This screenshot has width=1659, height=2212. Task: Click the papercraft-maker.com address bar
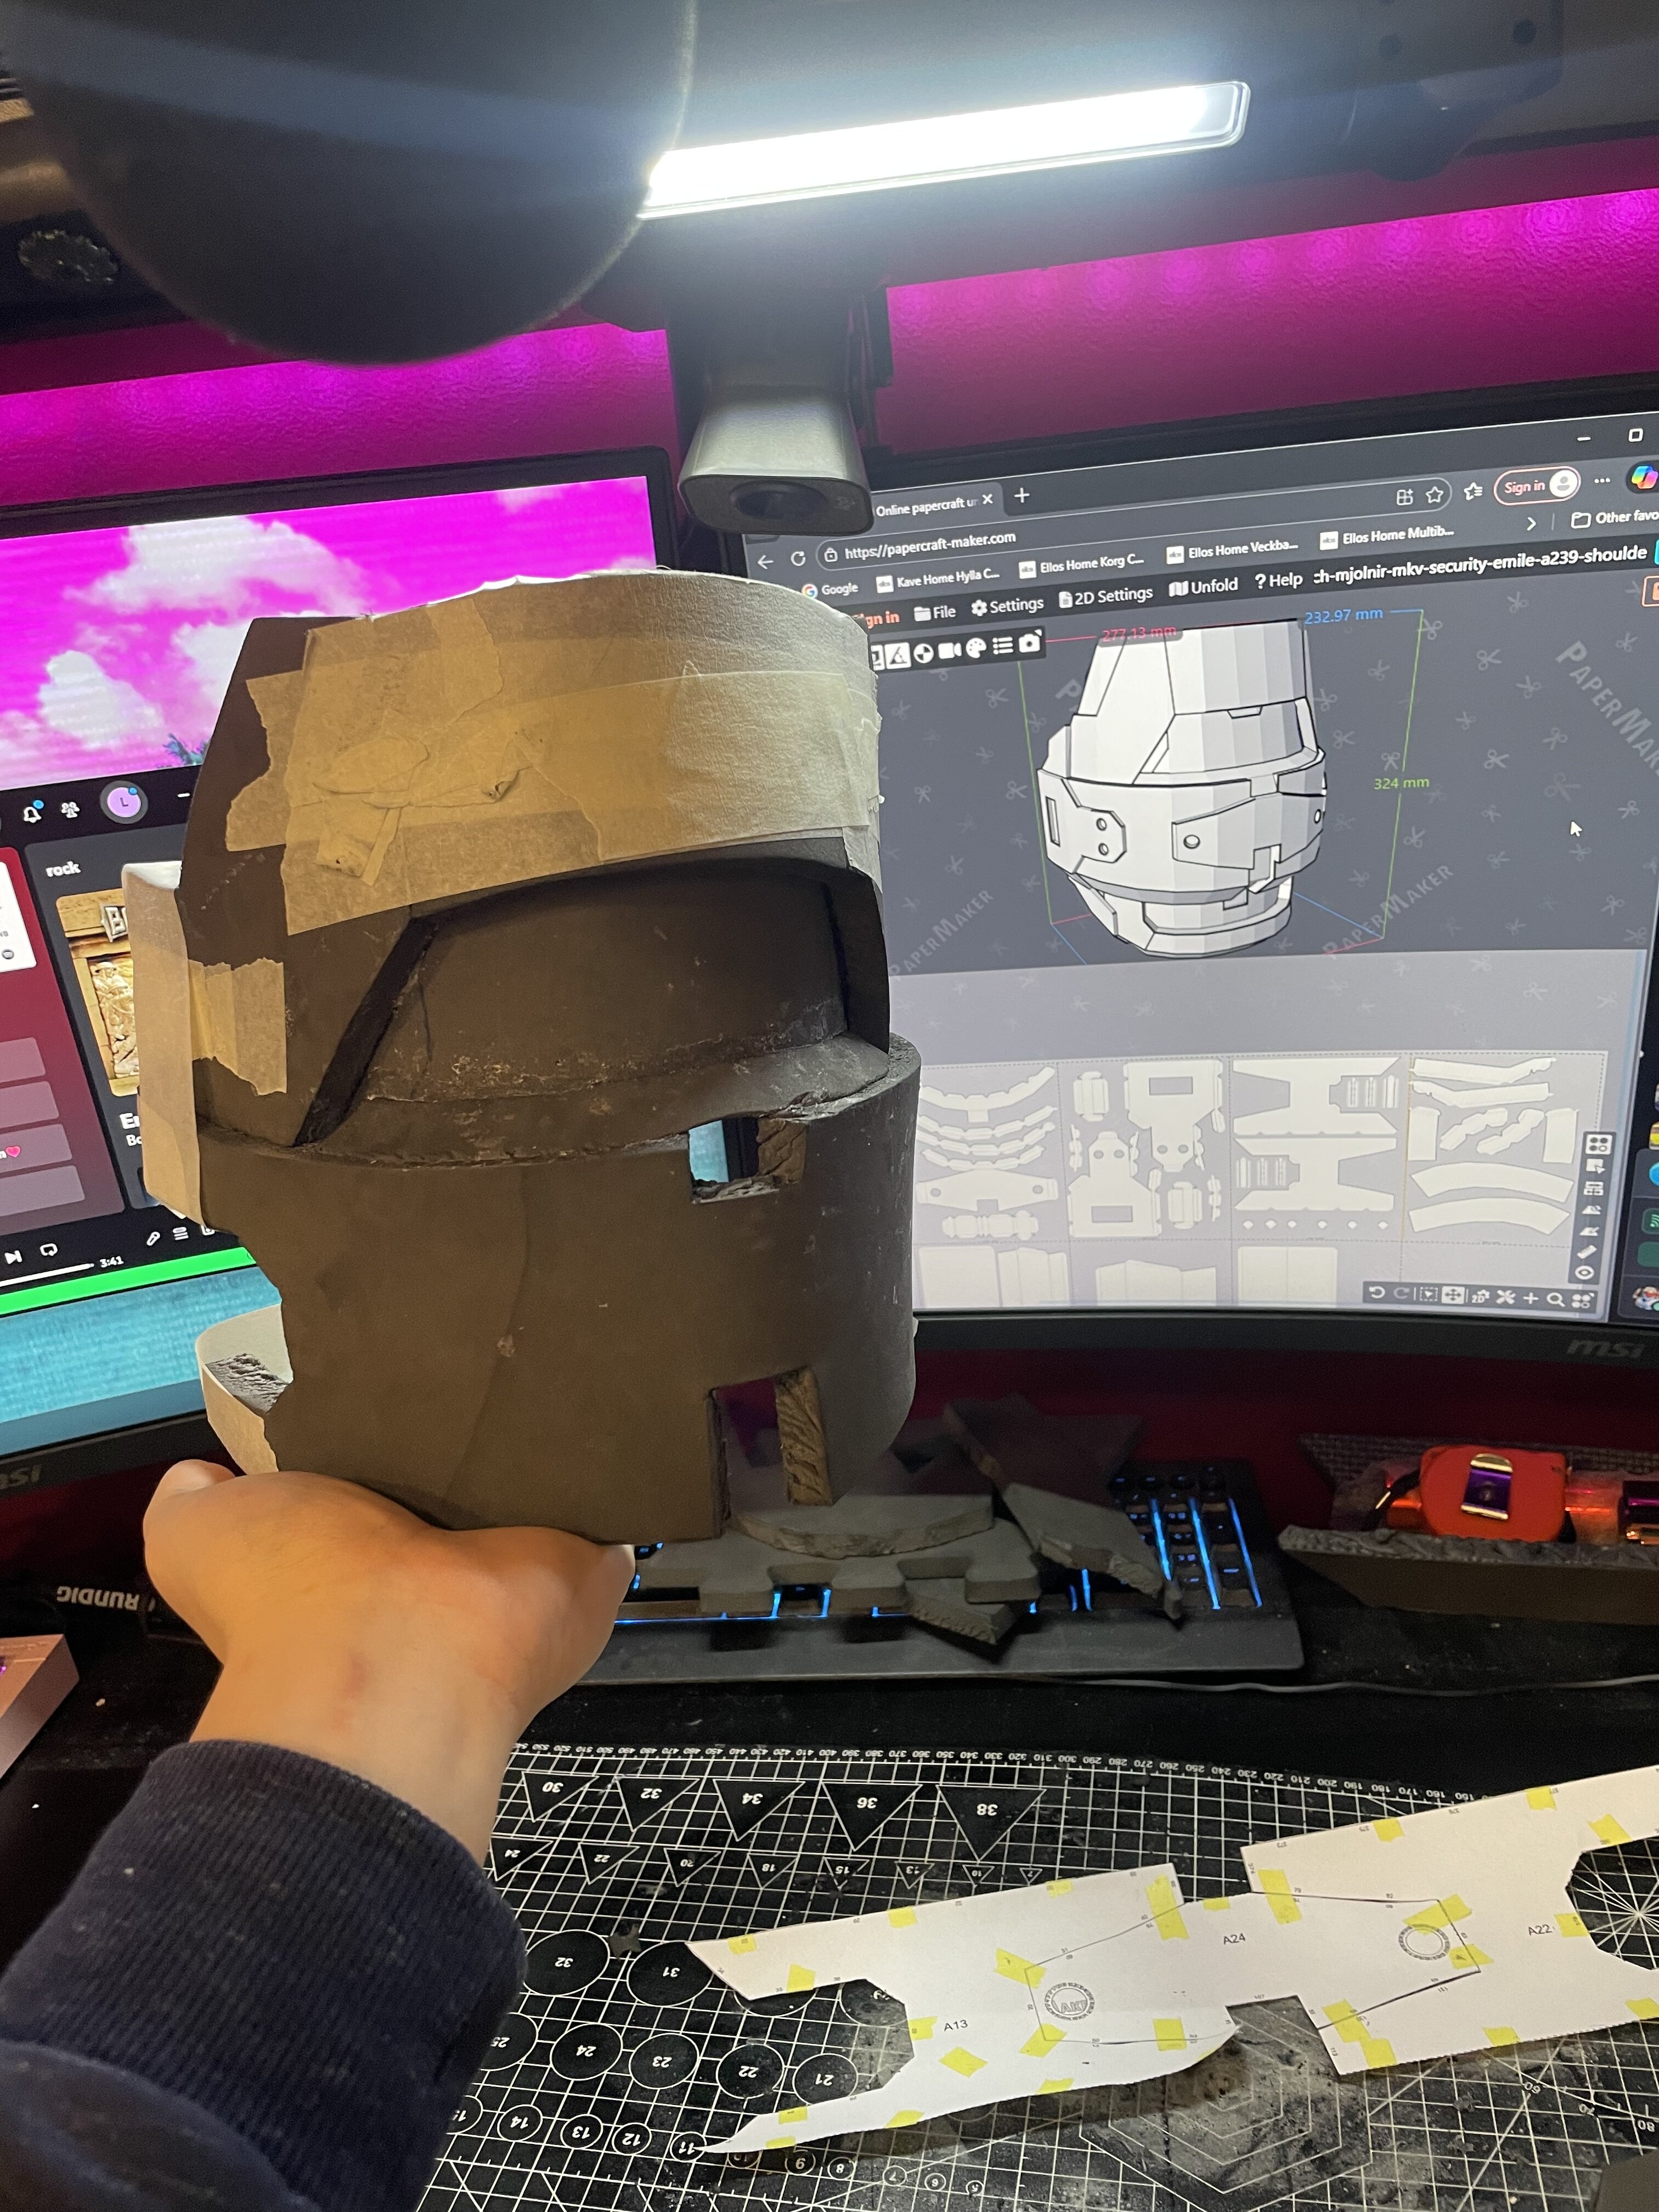pyautogui.click(x=930, y=546)
